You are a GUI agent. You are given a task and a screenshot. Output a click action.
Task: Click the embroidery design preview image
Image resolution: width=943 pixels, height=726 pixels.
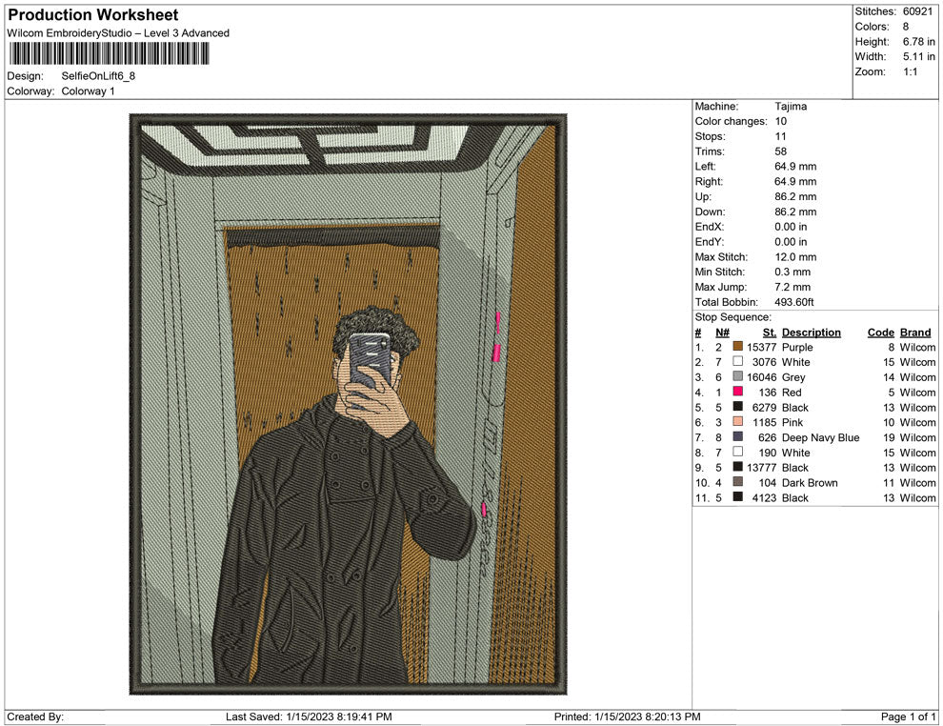(349, 404)
